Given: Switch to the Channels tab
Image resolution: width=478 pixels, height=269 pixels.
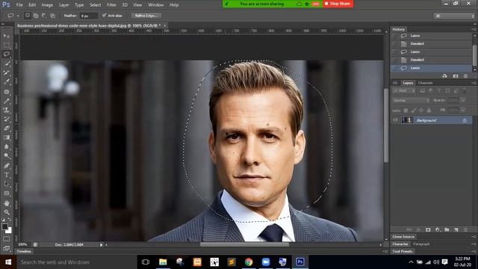Looking at the screenshot, I should point(425,83).
